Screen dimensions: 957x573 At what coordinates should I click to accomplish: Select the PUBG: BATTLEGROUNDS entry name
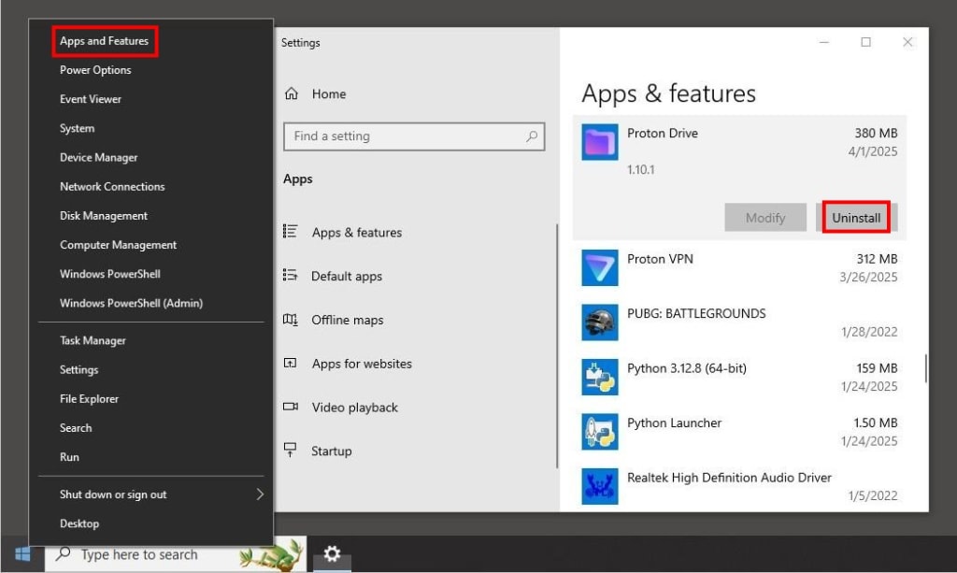(x=696, y=313)
